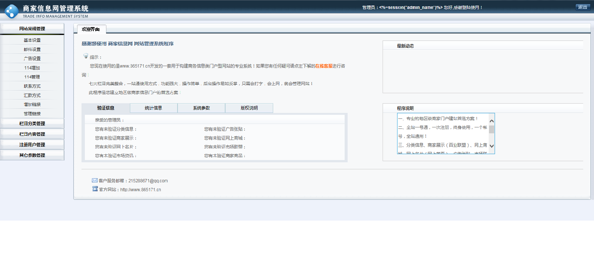
Task: Click scroll up arrow in 程序说明 box
Action: pyautogui.click(x=492, y=121)
